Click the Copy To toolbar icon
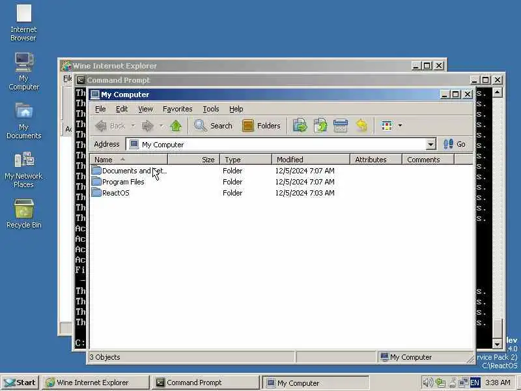The height and width of the screenshot is (391, 521). pyautogui.click(x=320, y=126)
